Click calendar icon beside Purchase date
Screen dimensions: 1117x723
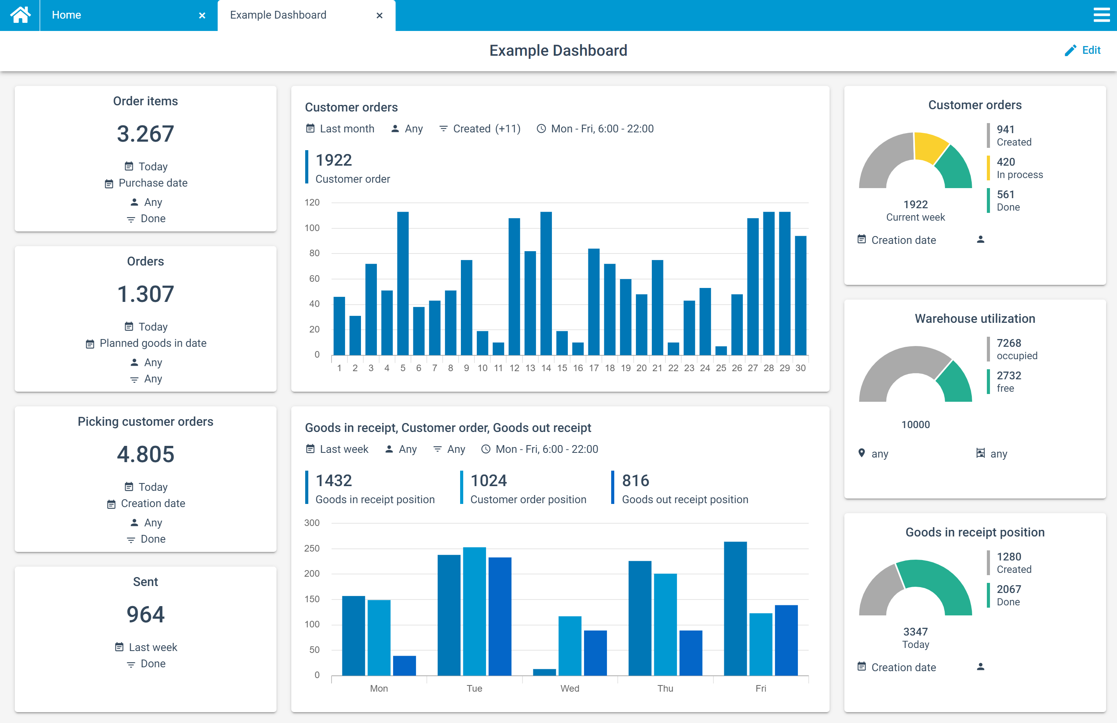point(109,183)
